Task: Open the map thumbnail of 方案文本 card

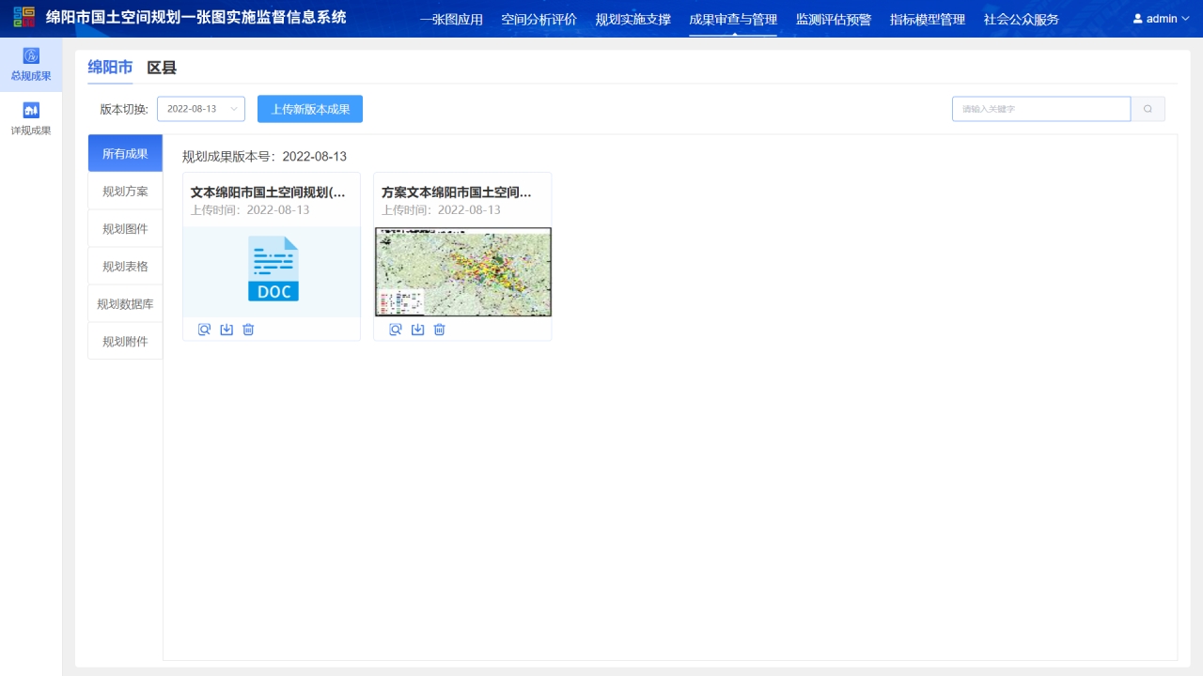Action: (463, 272)
